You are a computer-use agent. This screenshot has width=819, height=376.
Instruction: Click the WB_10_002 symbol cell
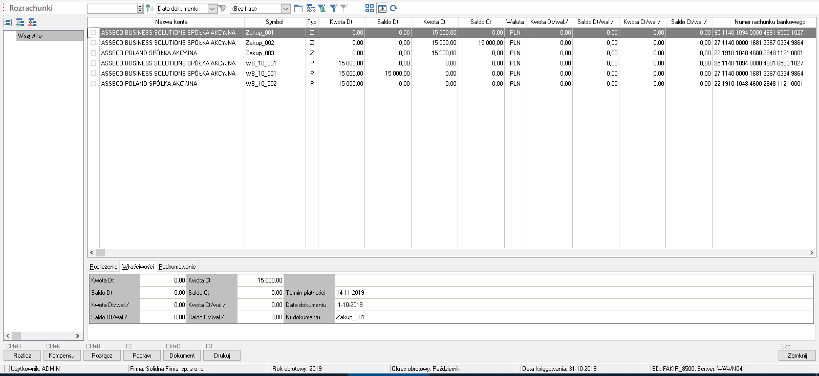pos(274,83)
